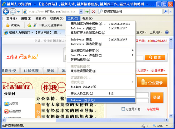Image resolution: width=175 pixels, height=129 pixels.
Task: Choose 重新打开上次浏览会话(S) entry
Action: pos(101,33)
